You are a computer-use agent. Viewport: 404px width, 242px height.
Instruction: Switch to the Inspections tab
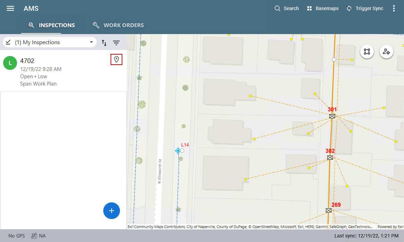[51, 25]
